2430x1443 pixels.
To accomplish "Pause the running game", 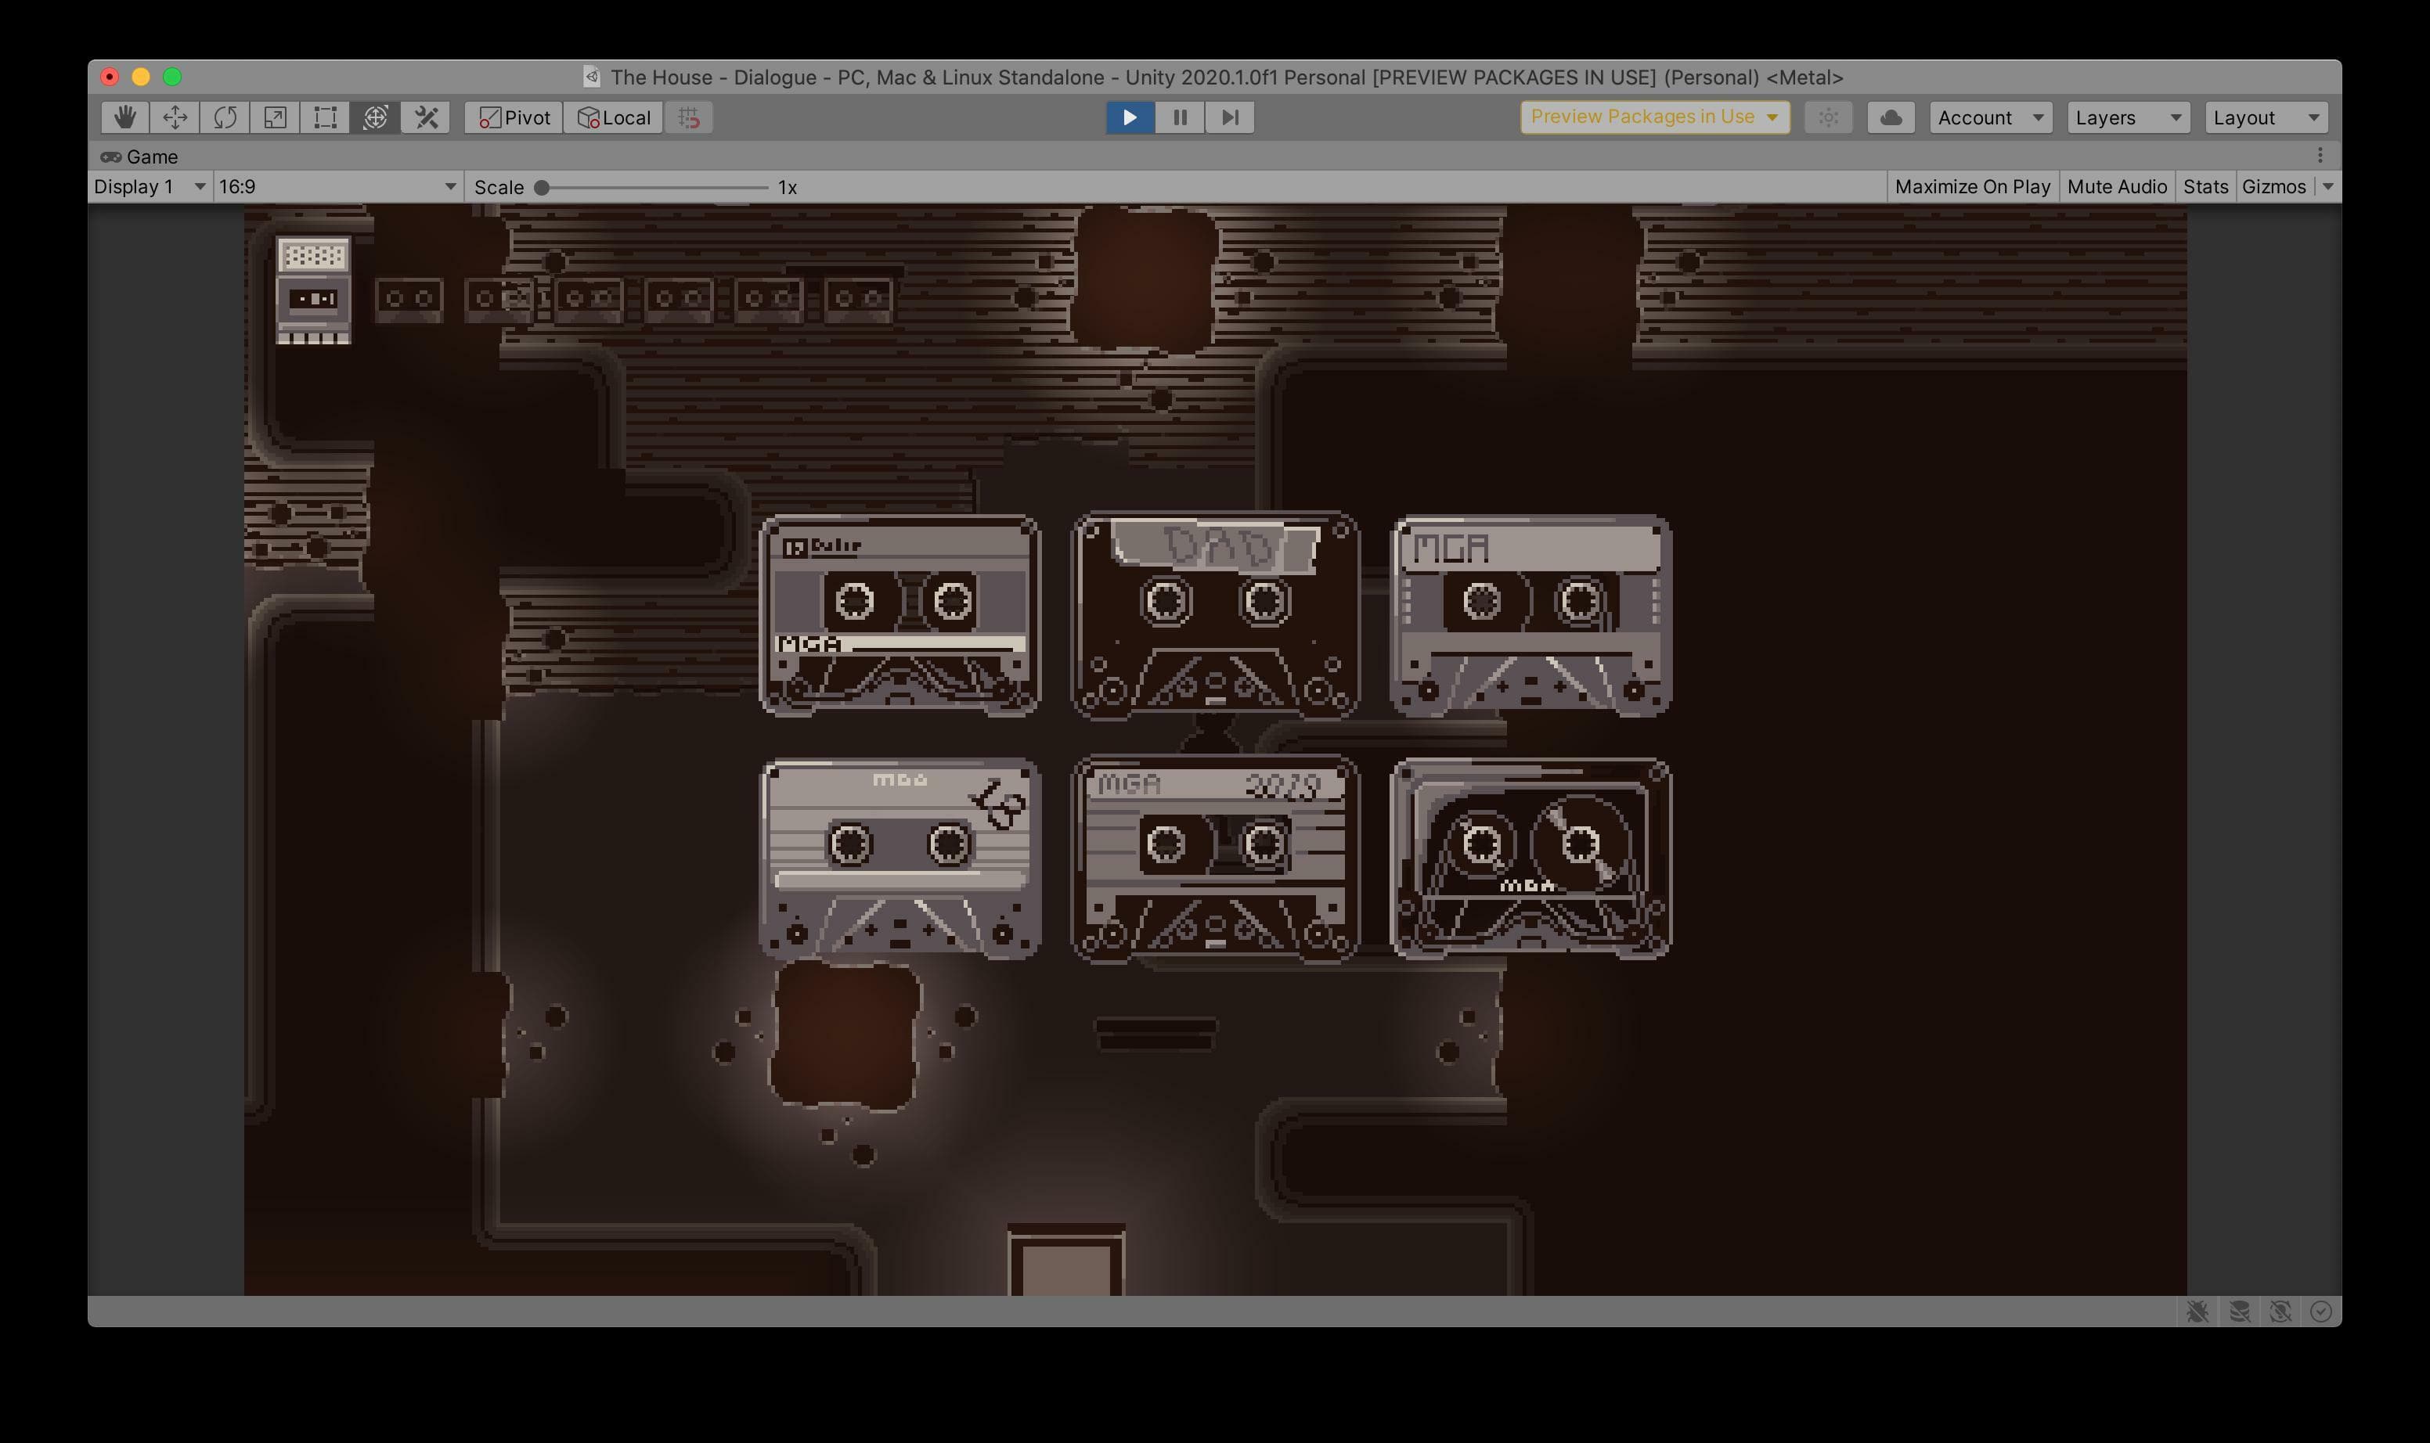I will tap(1180, 117).
